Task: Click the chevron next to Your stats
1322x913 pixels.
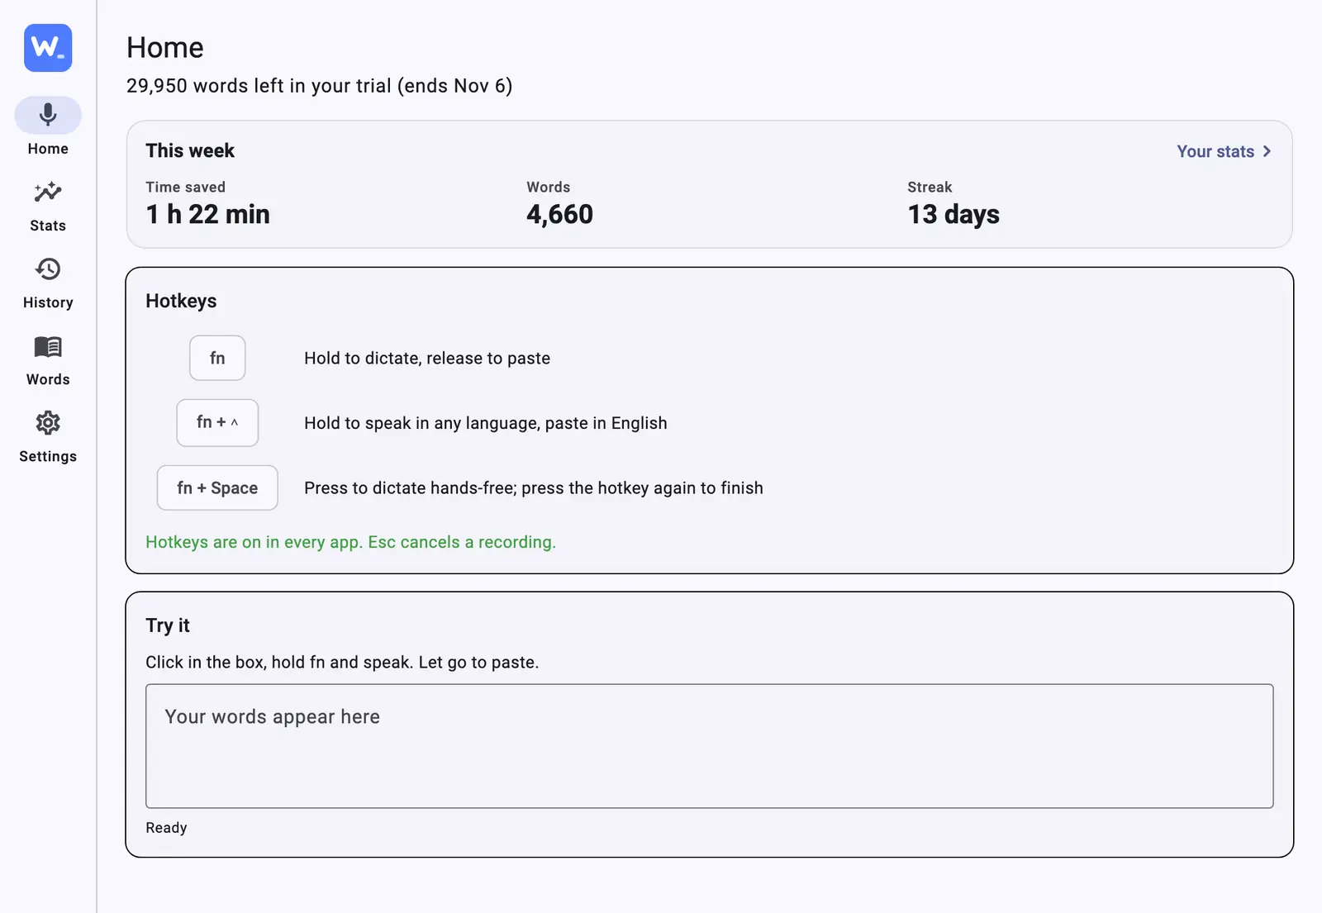Action: tap(1267, 151)
